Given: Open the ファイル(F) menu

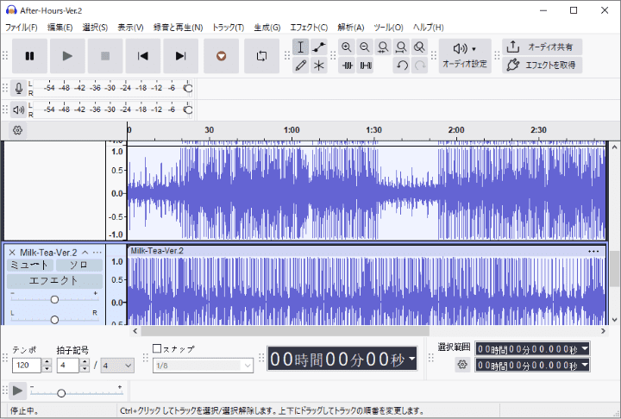Looking at the screenshot, I should 22,28.
